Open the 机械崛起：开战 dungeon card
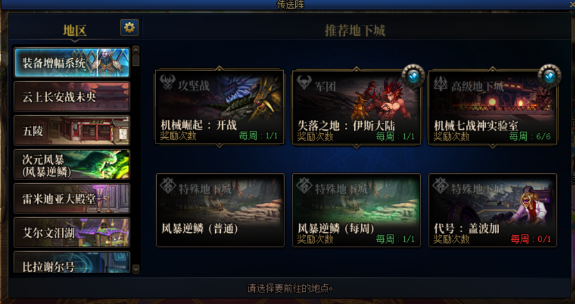The image size is (575, 304). click(220, 107)
